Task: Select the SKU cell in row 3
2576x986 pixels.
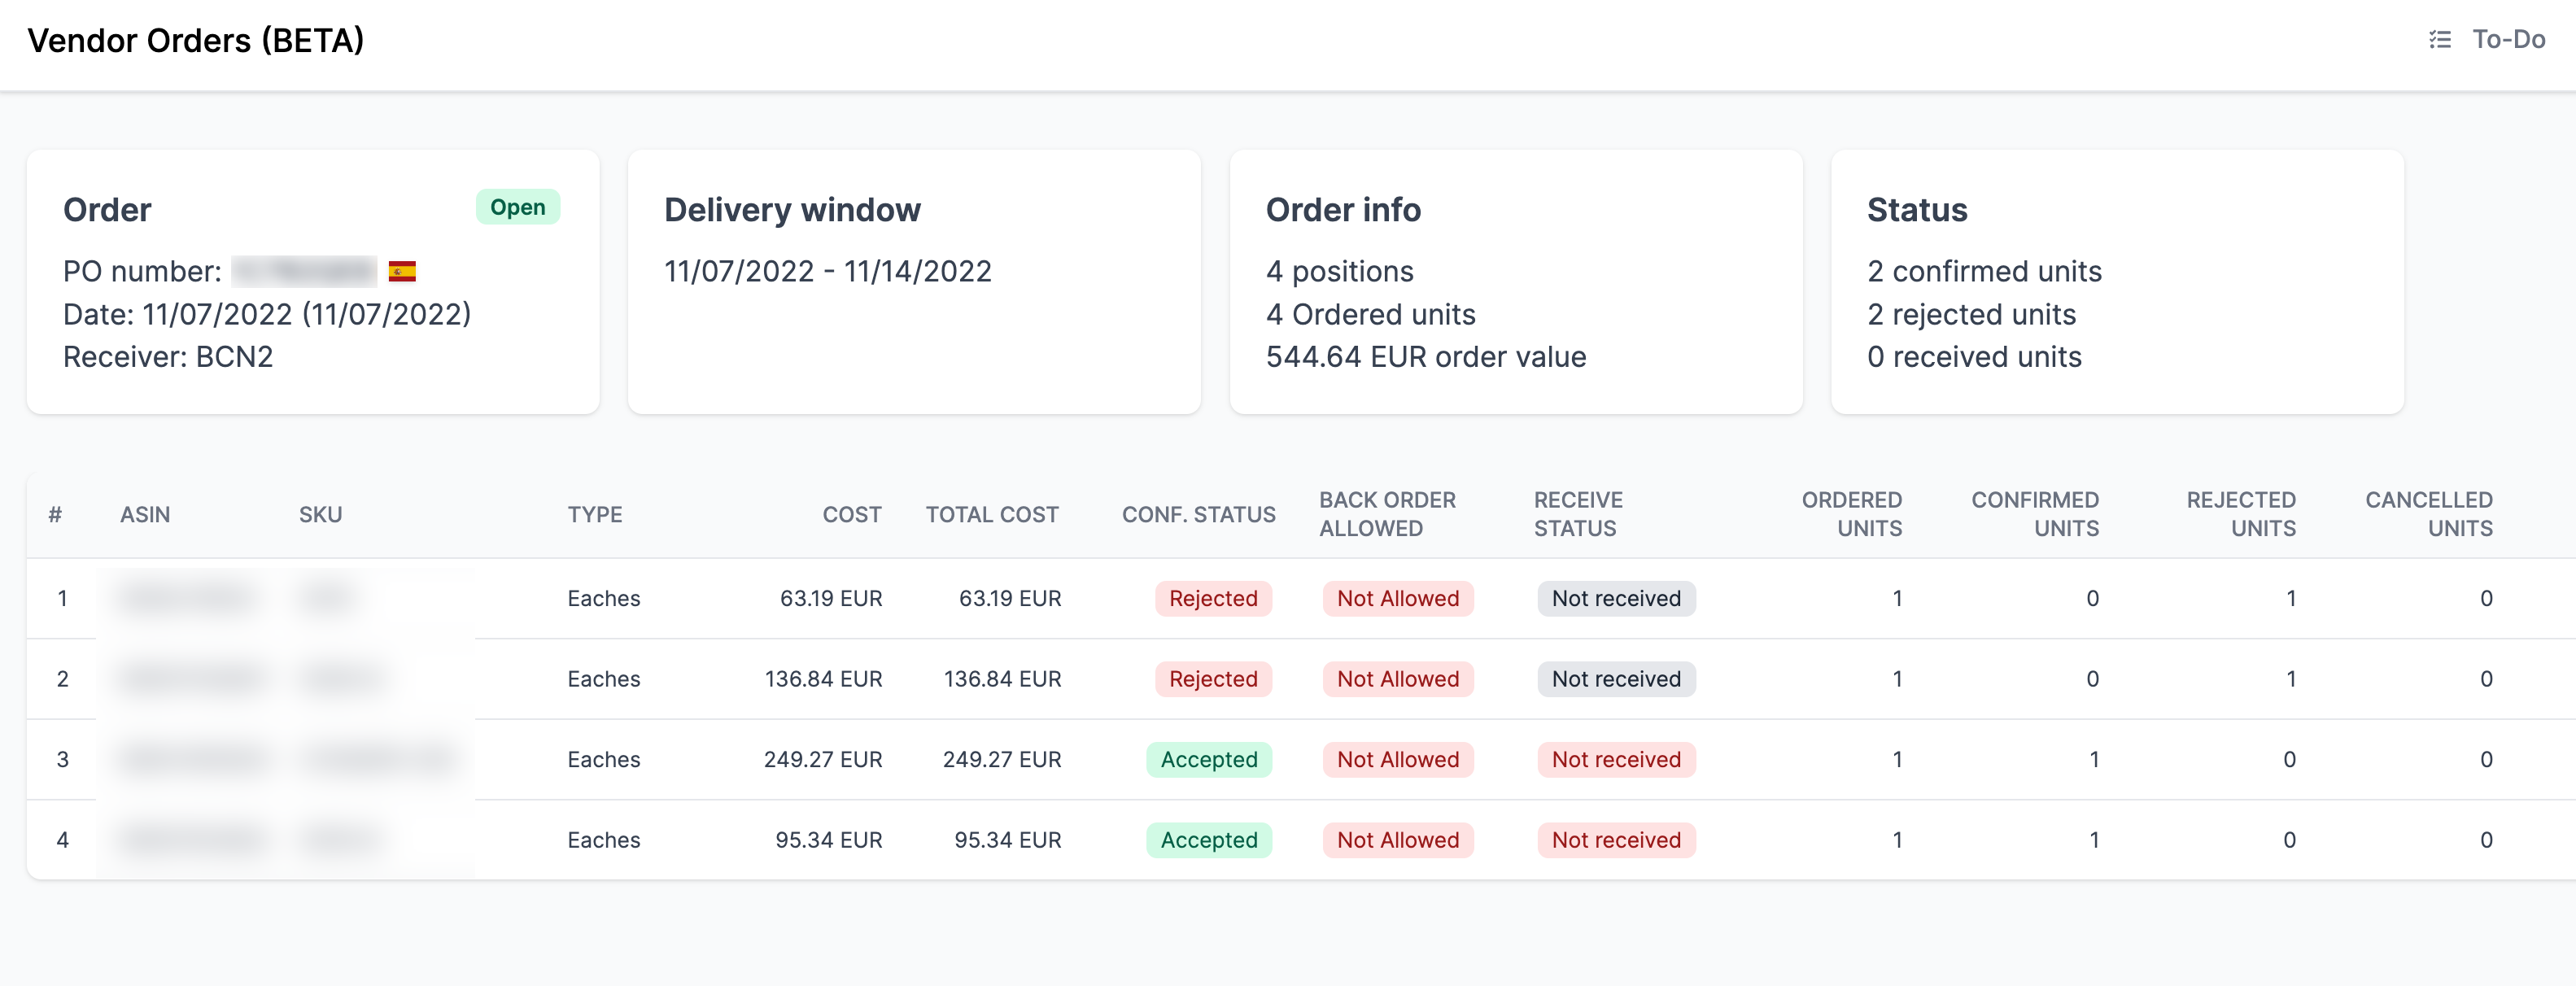Action: pos(377,759)
